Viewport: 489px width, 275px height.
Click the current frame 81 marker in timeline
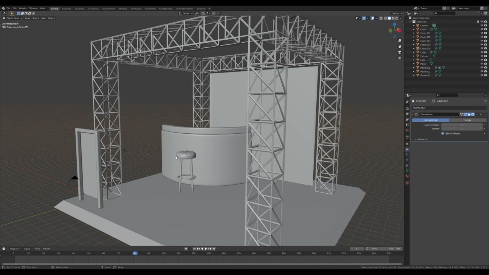point(135,253)
